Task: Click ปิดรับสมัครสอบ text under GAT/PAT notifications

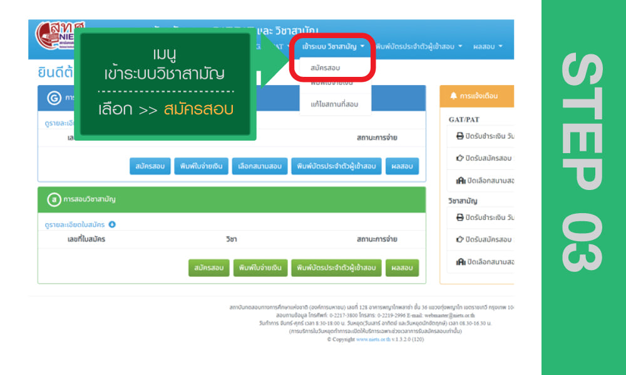Action: pyautogui.click(x=489, y=158)
